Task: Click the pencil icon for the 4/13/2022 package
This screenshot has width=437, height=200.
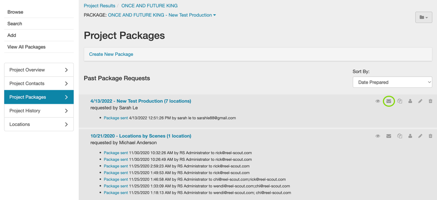Action: point(420,101)
